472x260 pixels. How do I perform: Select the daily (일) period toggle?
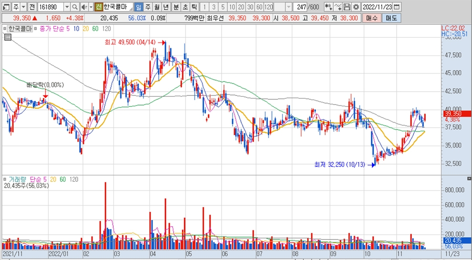pos(138,7)
